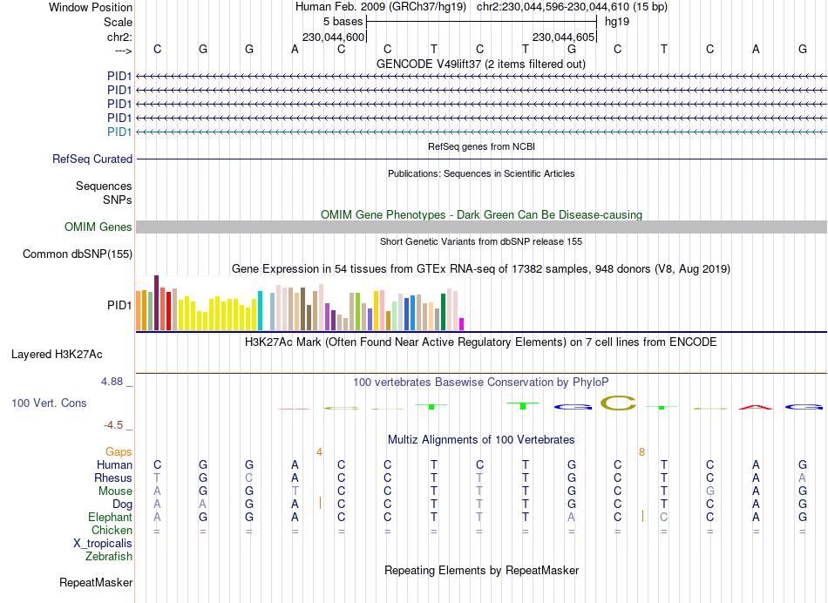
Task: Click the light-blue PID1 transcript label
Action: (119, 132)
